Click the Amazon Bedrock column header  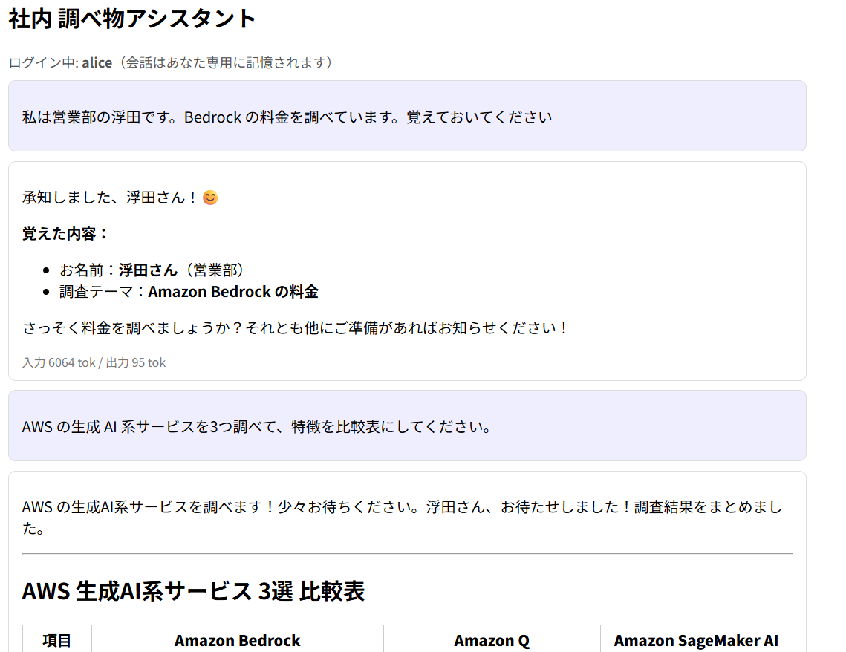(238, 640)
